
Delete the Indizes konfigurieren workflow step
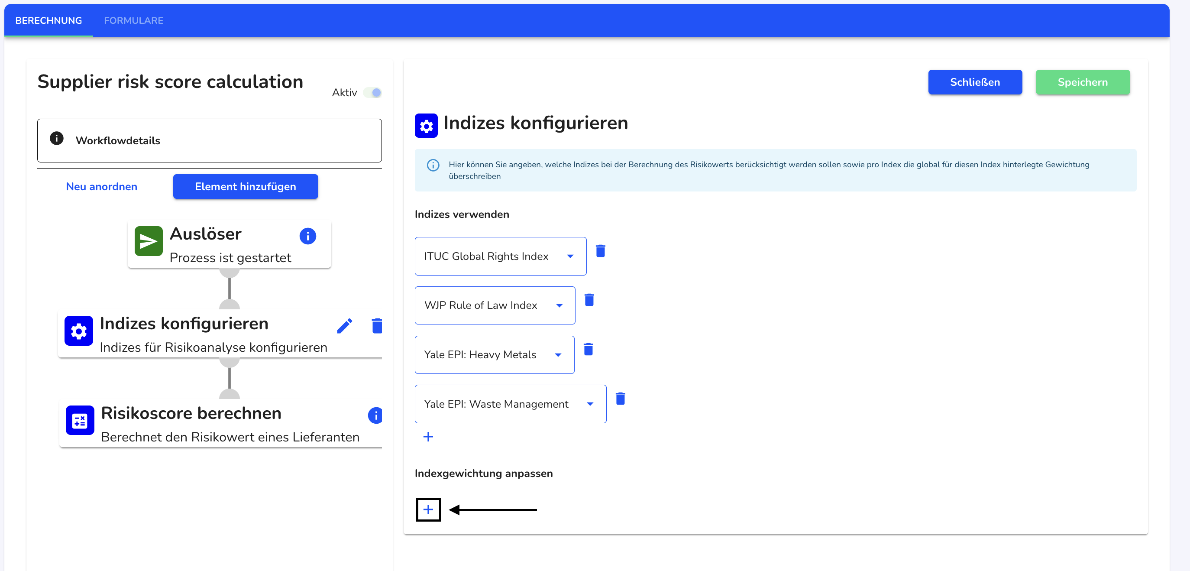(x=377, y=326)
